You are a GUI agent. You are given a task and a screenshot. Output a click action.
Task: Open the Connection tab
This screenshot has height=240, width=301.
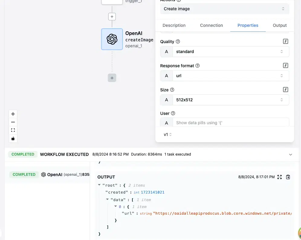coord(211,25)
